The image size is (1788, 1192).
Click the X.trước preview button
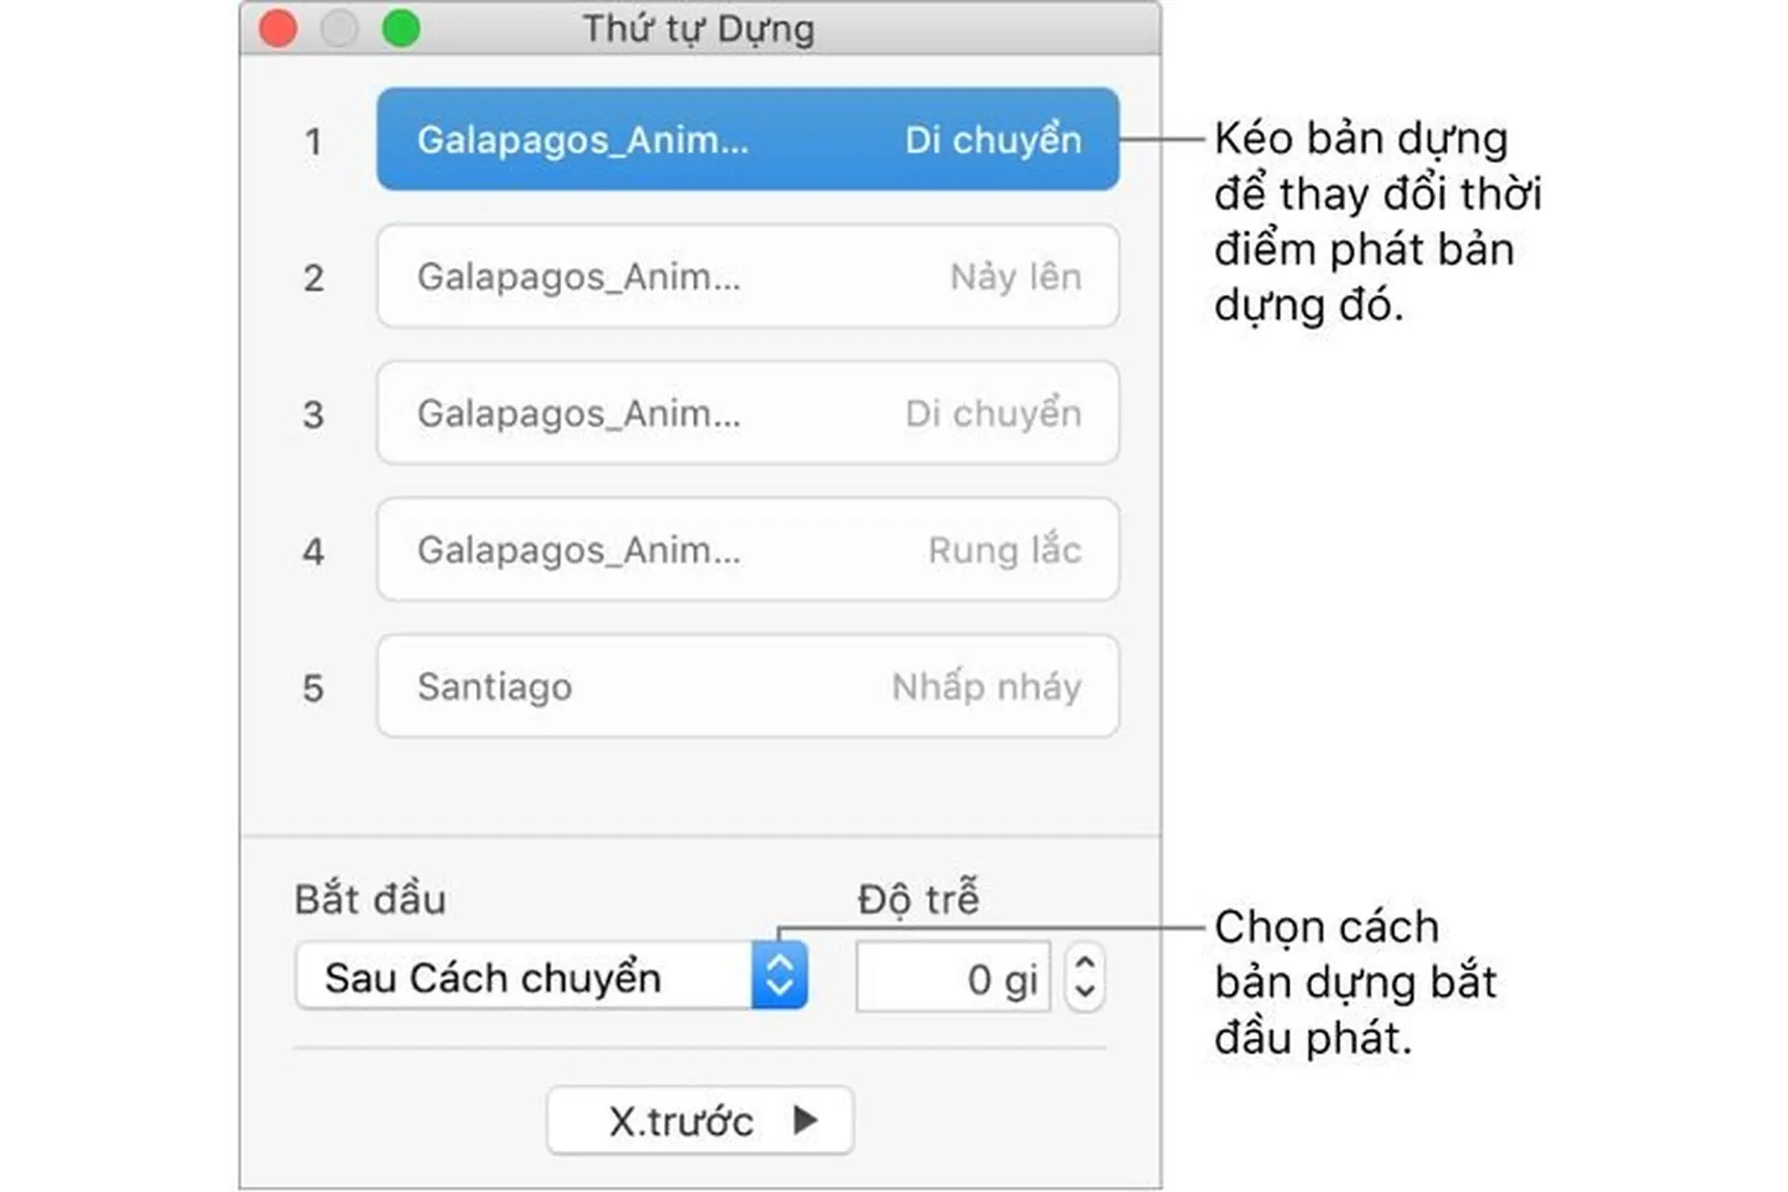tap(700, 1120)
